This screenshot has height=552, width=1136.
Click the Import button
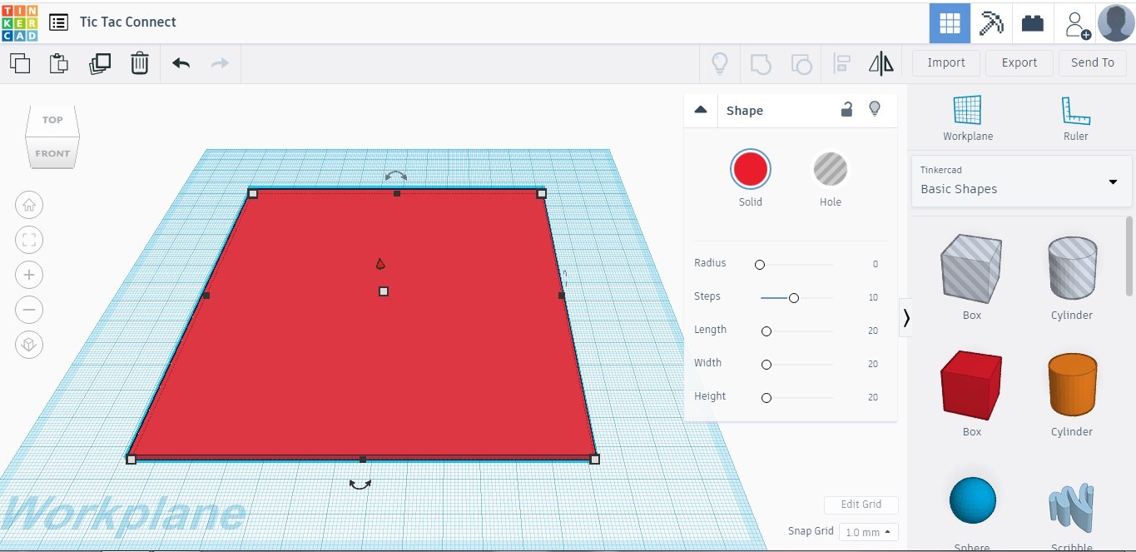946,63
